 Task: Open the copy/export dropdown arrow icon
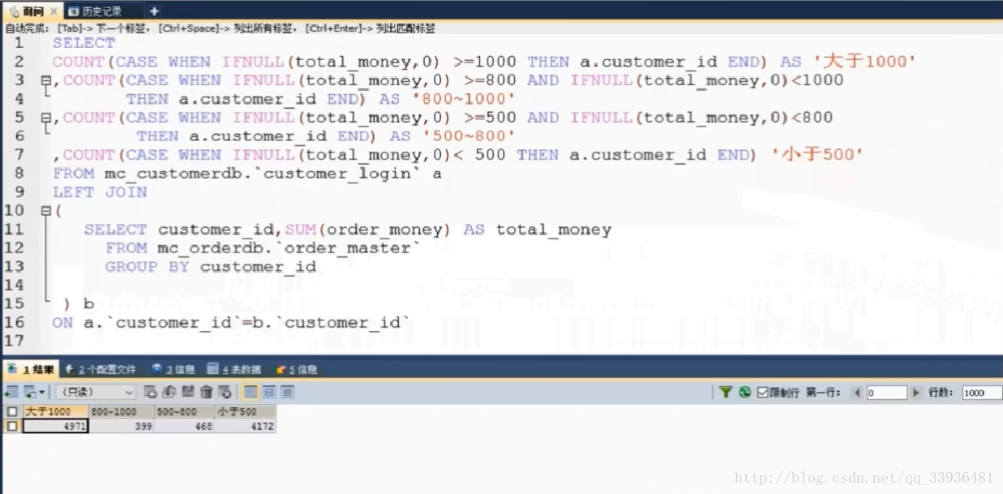click(42, 392)
